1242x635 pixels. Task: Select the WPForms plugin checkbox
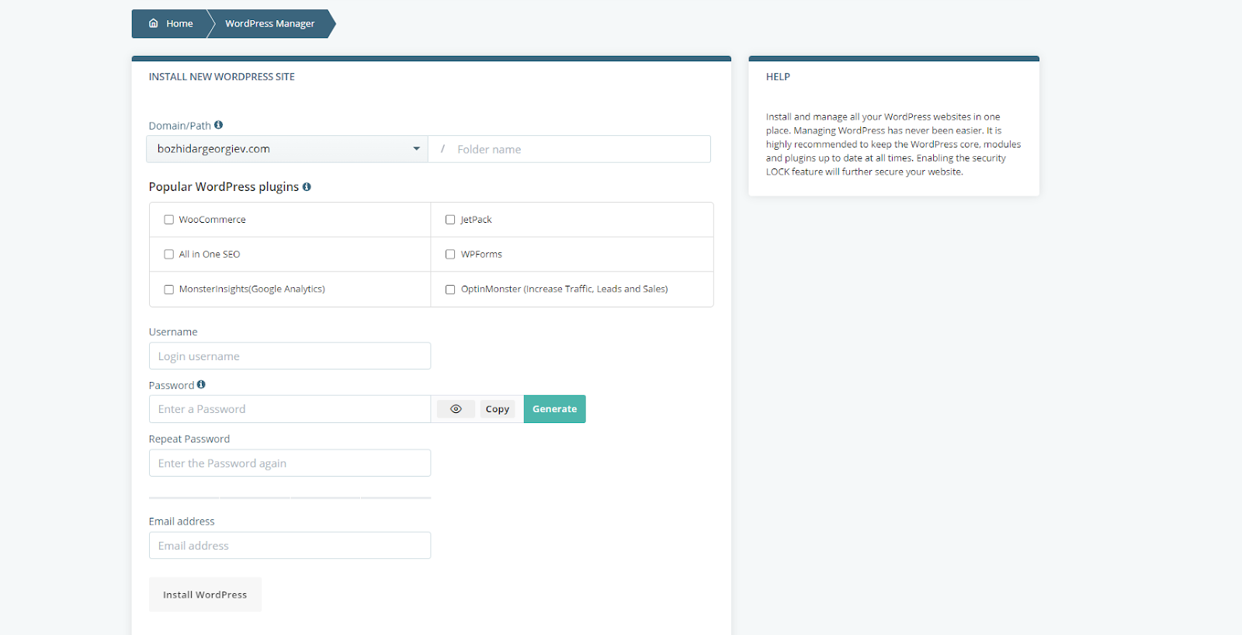[x=450, y=254]
